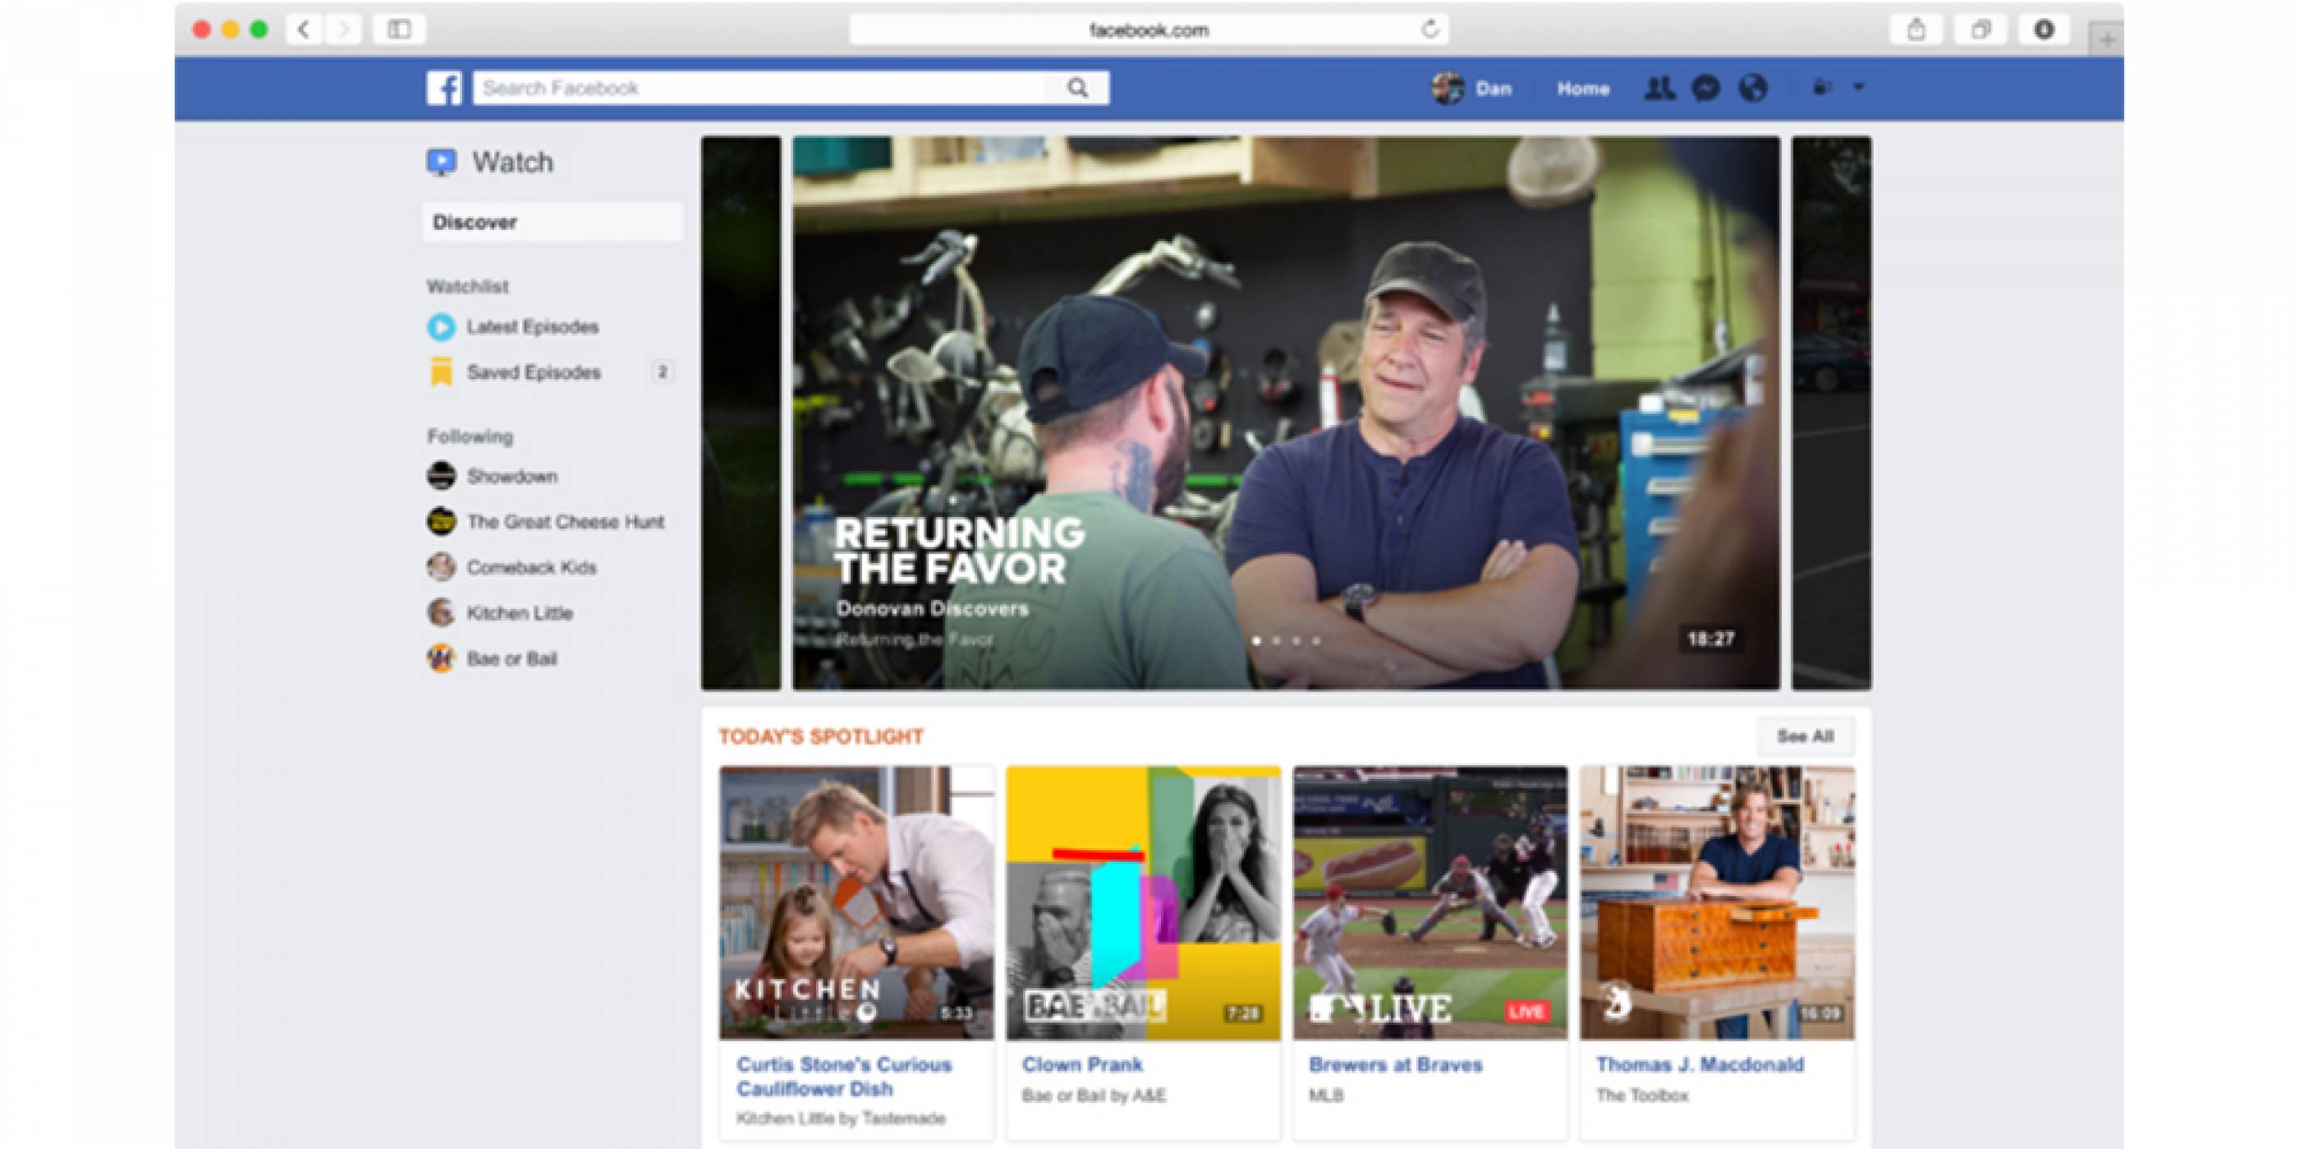Open Curtis Stone's Curious Cauliflower Dish title
This screenshot has height=1149, width=2299.
click(x=843, y=1077)
